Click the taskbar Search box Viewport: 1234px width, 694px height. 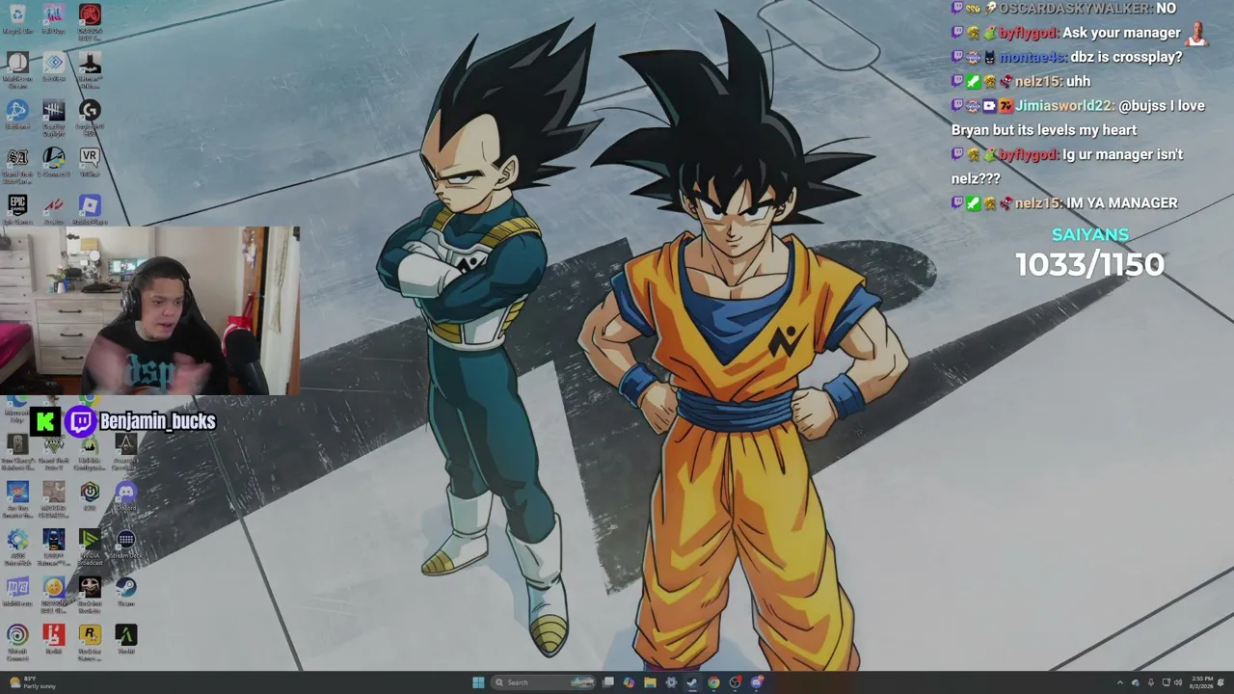pos(543,682)
